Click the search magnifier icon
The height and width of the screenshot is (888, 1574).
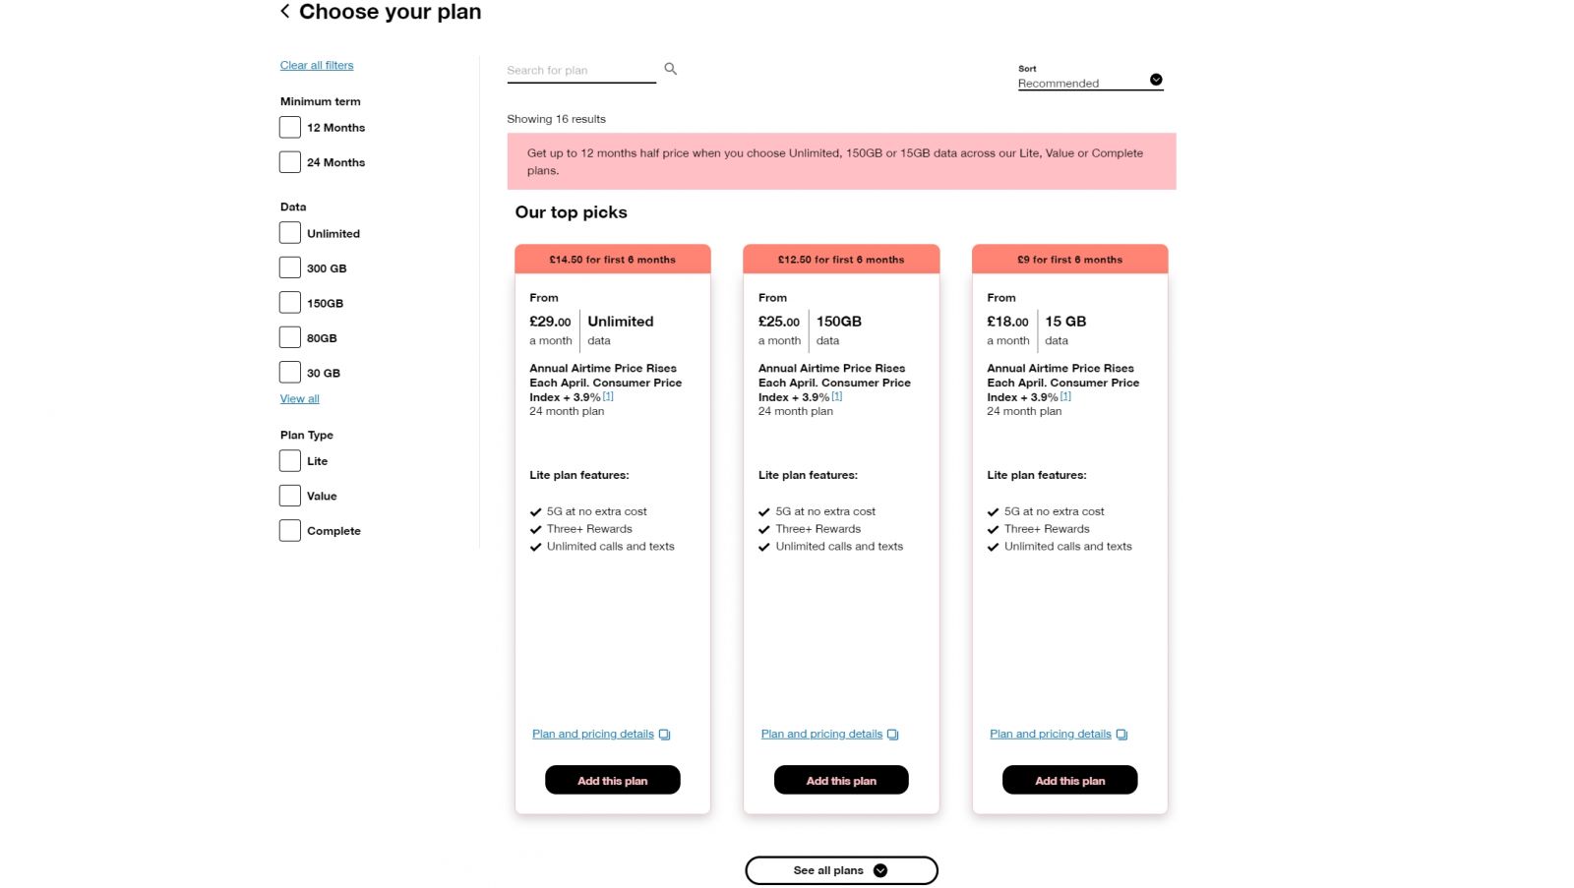pos(670,69)
